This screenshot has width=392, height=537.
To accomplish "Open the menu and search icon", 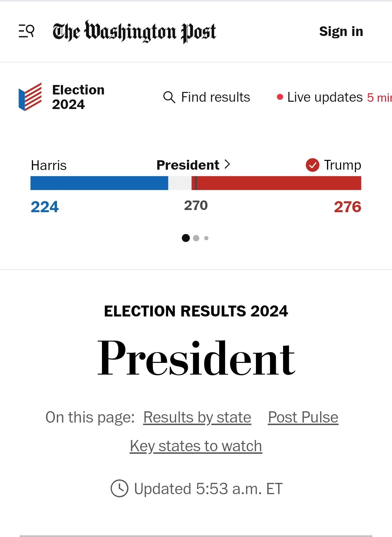I will coord(26,31).
